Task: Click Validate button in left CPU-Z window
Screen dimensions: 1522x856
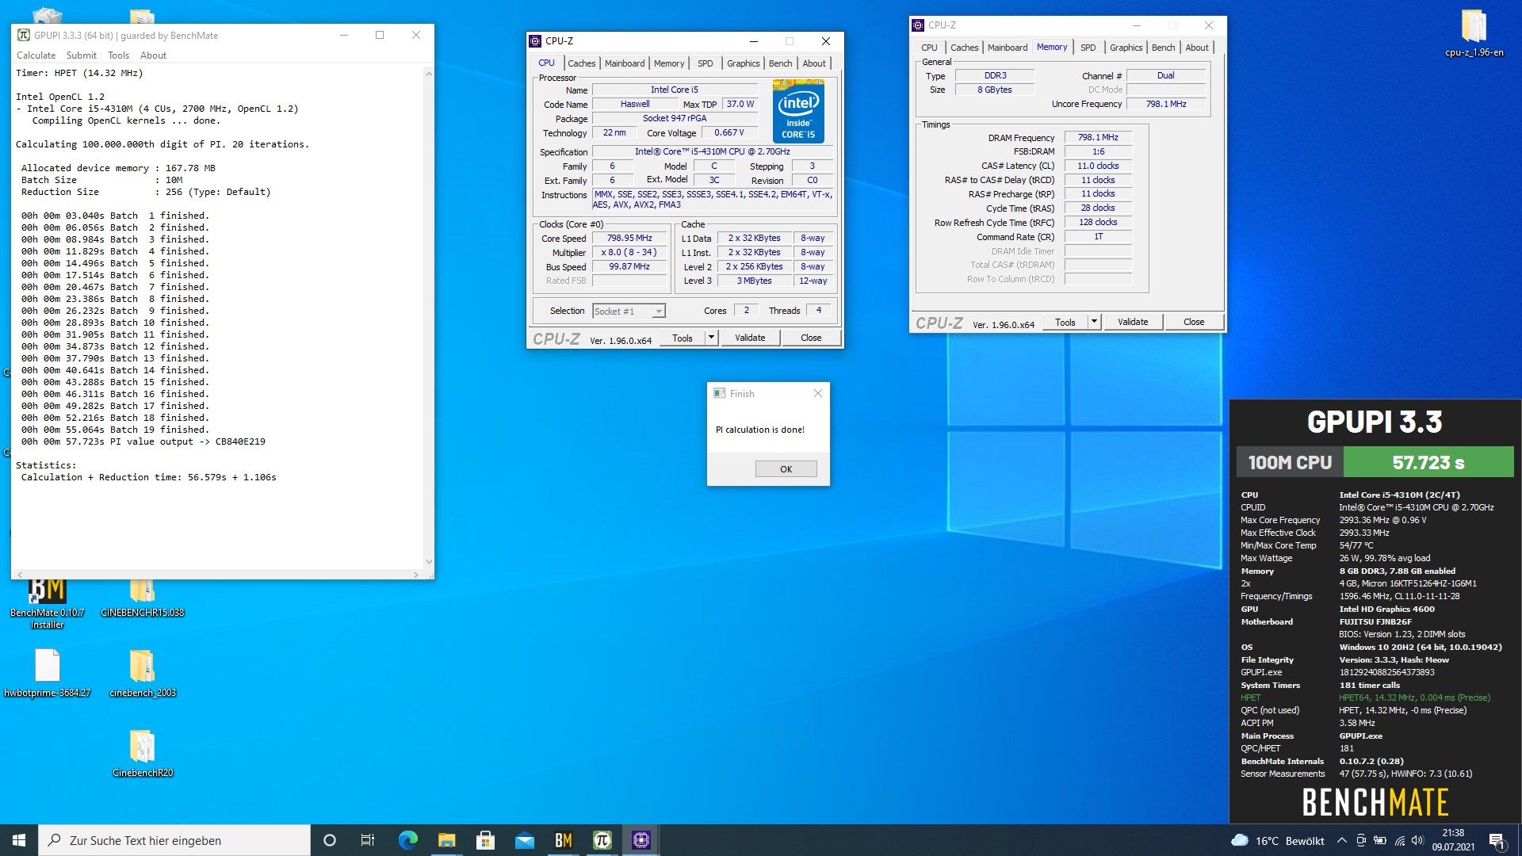Action: point(750,338)
